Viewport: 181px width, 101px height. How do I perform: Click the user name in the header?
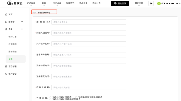coord(170,4)
